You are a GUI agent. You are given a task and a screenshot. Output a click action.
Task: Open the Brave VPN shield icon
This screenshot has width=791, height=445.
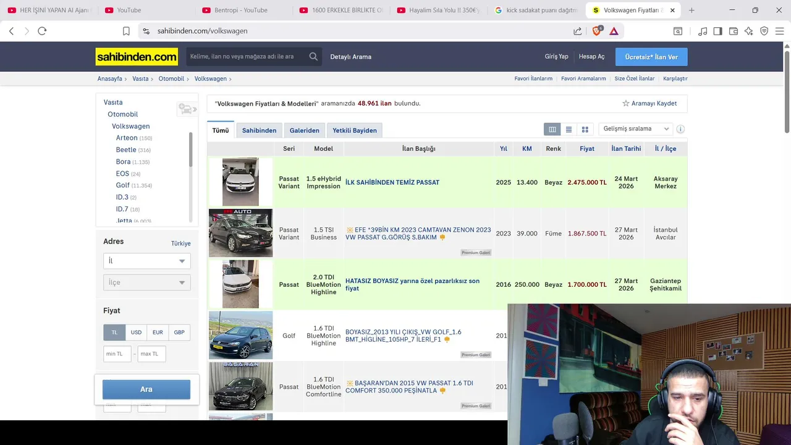pos(764,31)
